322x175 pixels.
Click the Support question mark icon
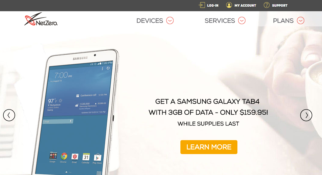[267, 5]
